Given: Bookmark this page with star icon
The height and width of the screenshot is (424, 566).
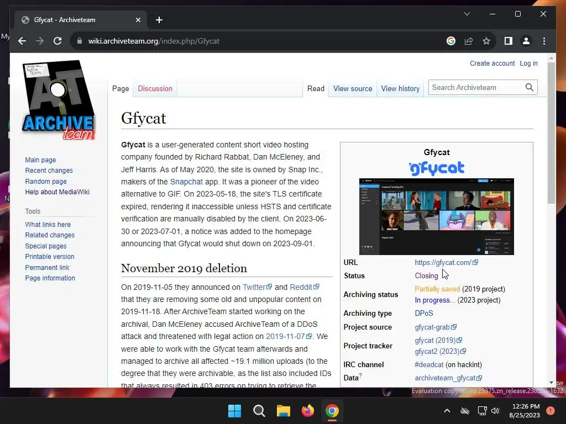Looking at the screenshot, I should click(486, 41).
